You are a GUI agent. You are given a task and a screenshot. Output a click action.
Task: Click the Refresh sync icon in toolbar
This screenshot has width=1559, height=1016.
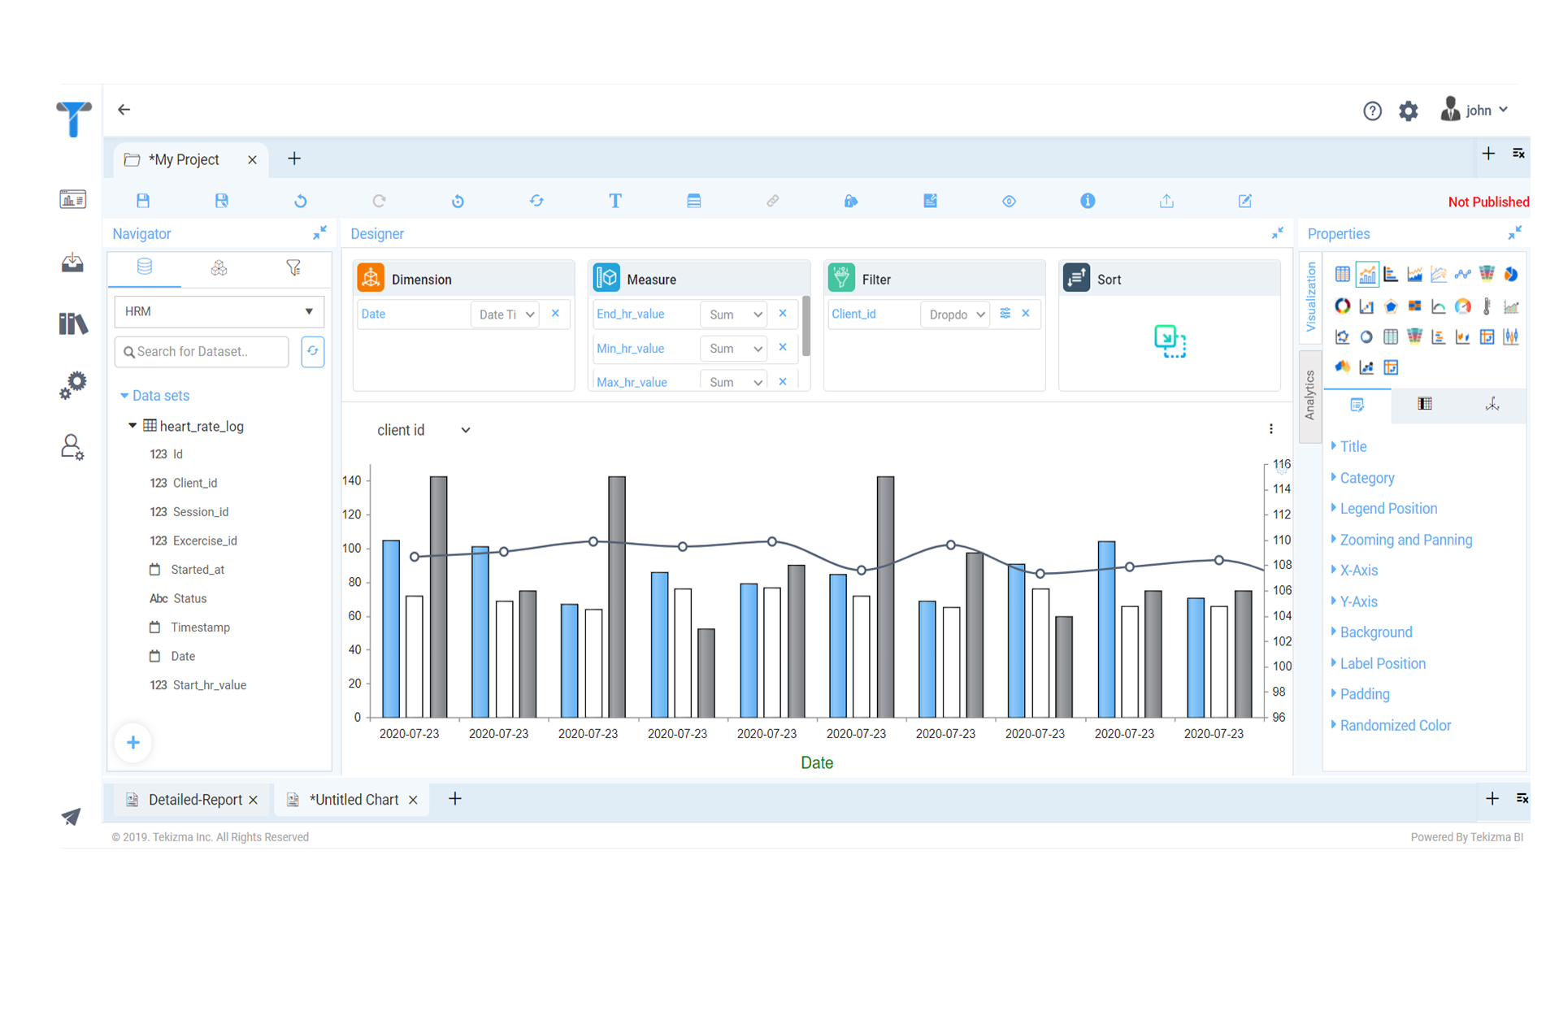pyautogui.click(x=536, y=201)
